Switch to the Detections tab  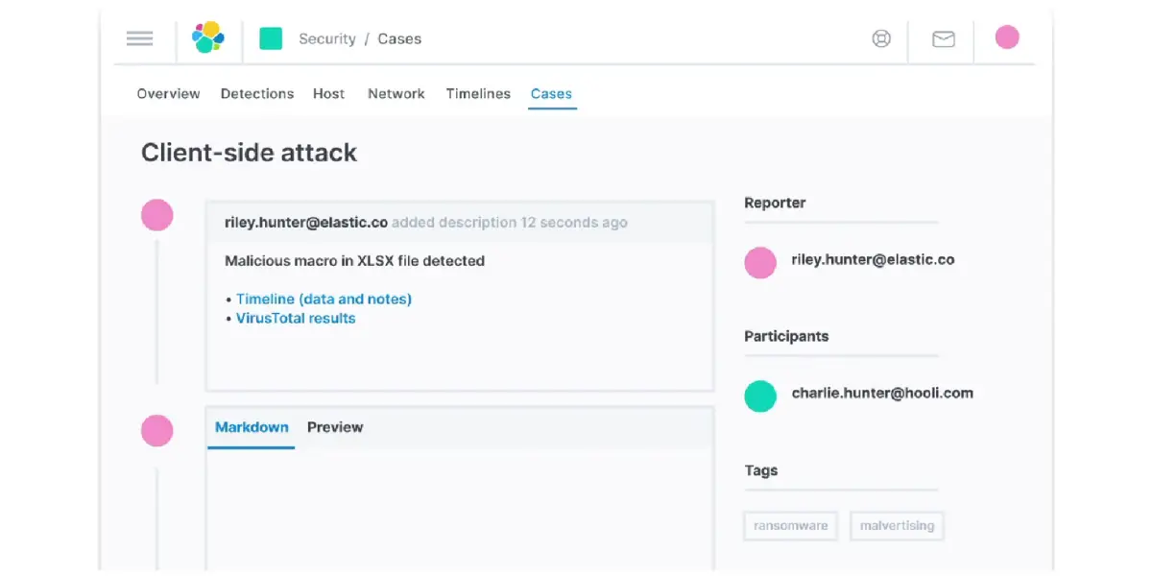(x=257, y=94)
